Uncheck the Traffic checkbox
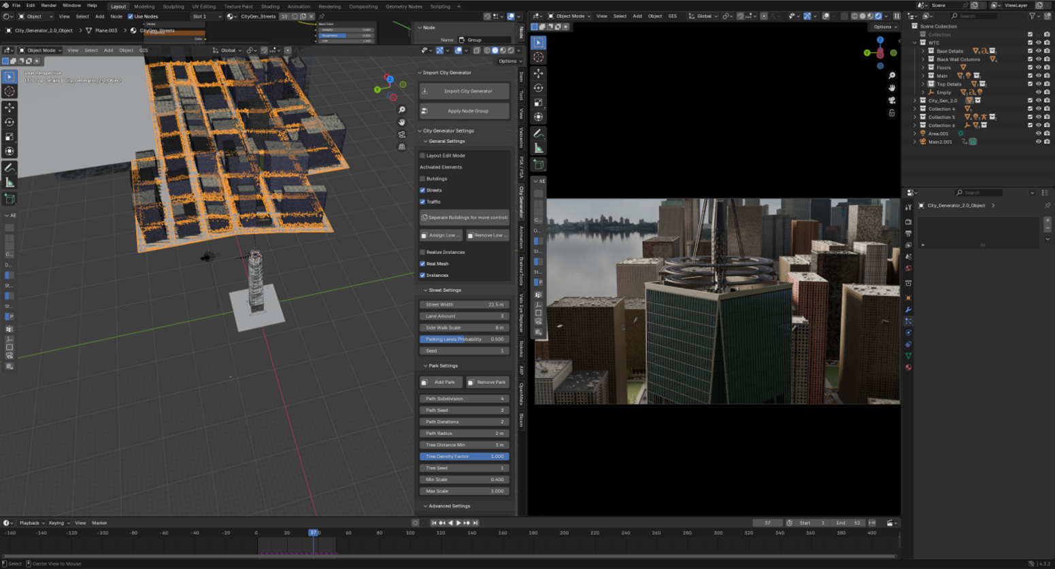 point(422,202)
